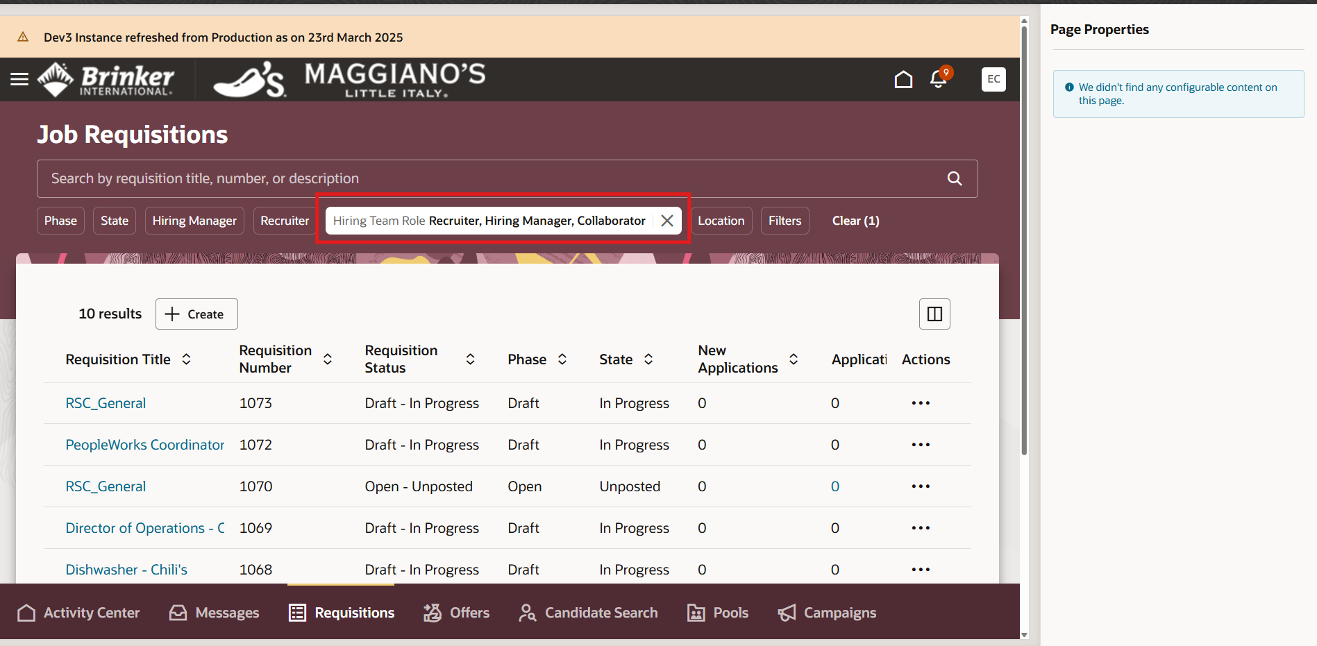Open the hamburger navigation menu
This screenshot has height=646, width=1317.
coord(19,79)
